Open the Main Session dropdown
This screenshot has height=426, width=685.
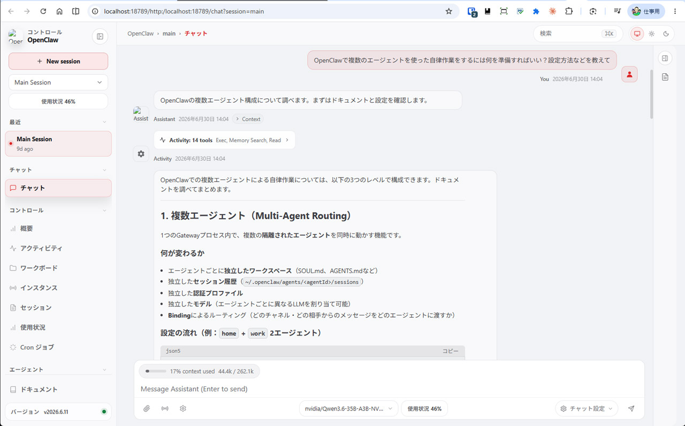click(58, 82)
